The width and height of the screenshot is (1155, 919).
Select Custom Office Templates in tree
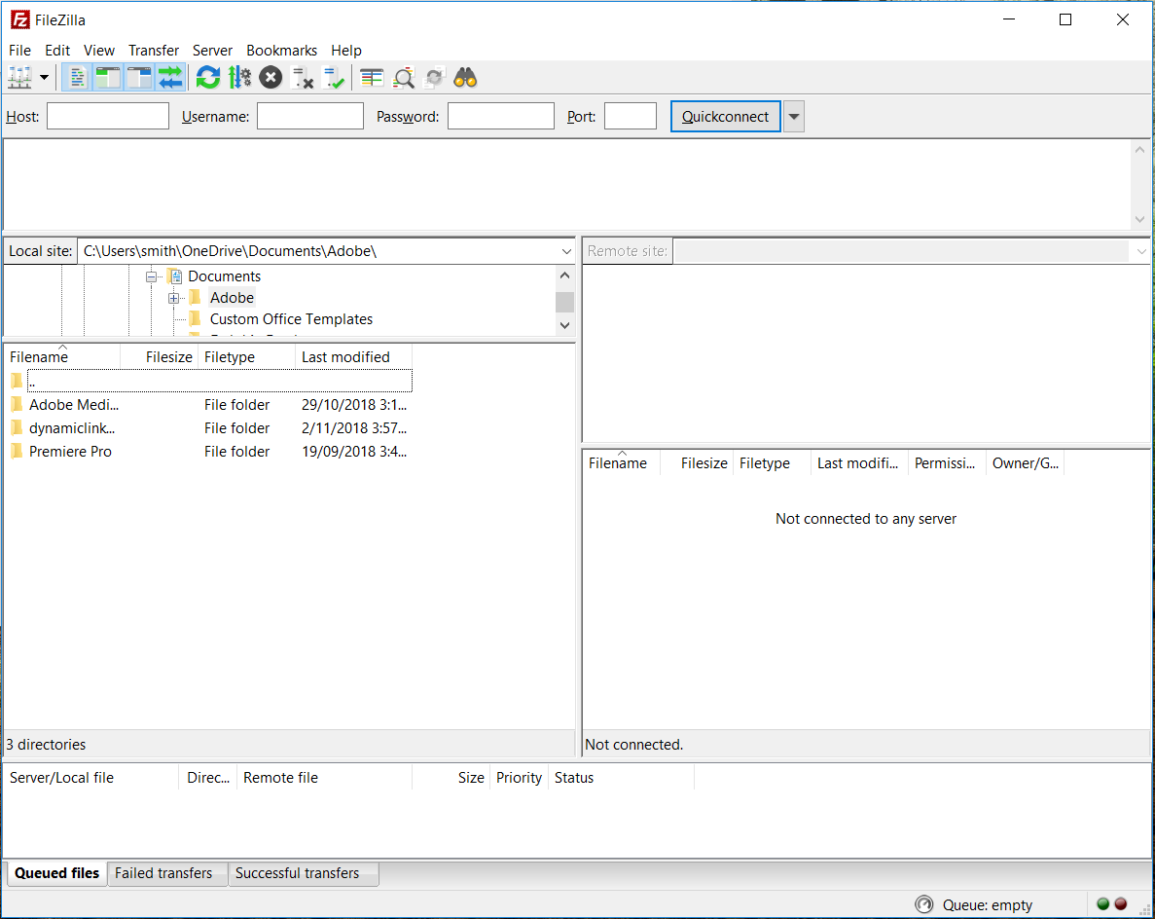coord(291,319)
